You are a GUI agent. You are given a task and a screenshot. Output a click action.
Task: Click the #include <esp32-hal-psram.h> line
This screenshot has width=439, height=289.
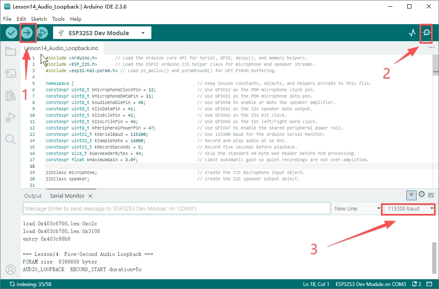(82, 70)
